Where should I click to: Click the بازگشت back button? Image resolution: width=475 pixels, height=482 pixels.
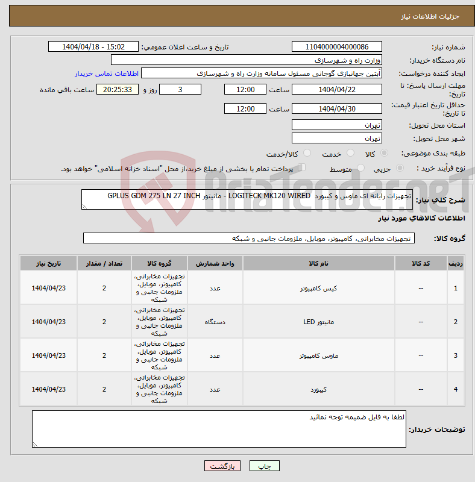click(222, 466)
